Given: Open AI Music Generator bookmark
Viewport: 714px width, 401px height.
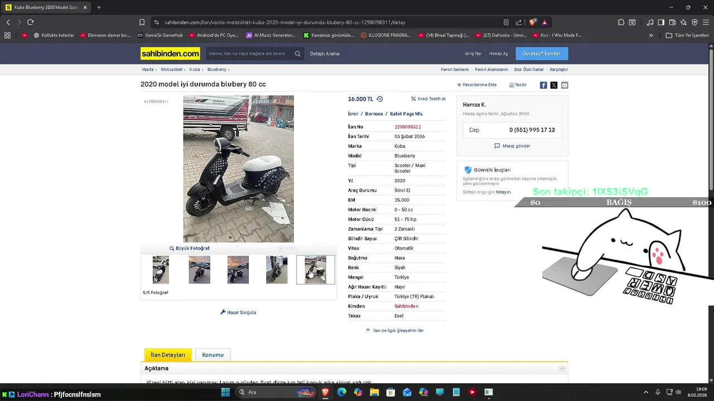Looking at the screenshot, I should click(271, 35).
